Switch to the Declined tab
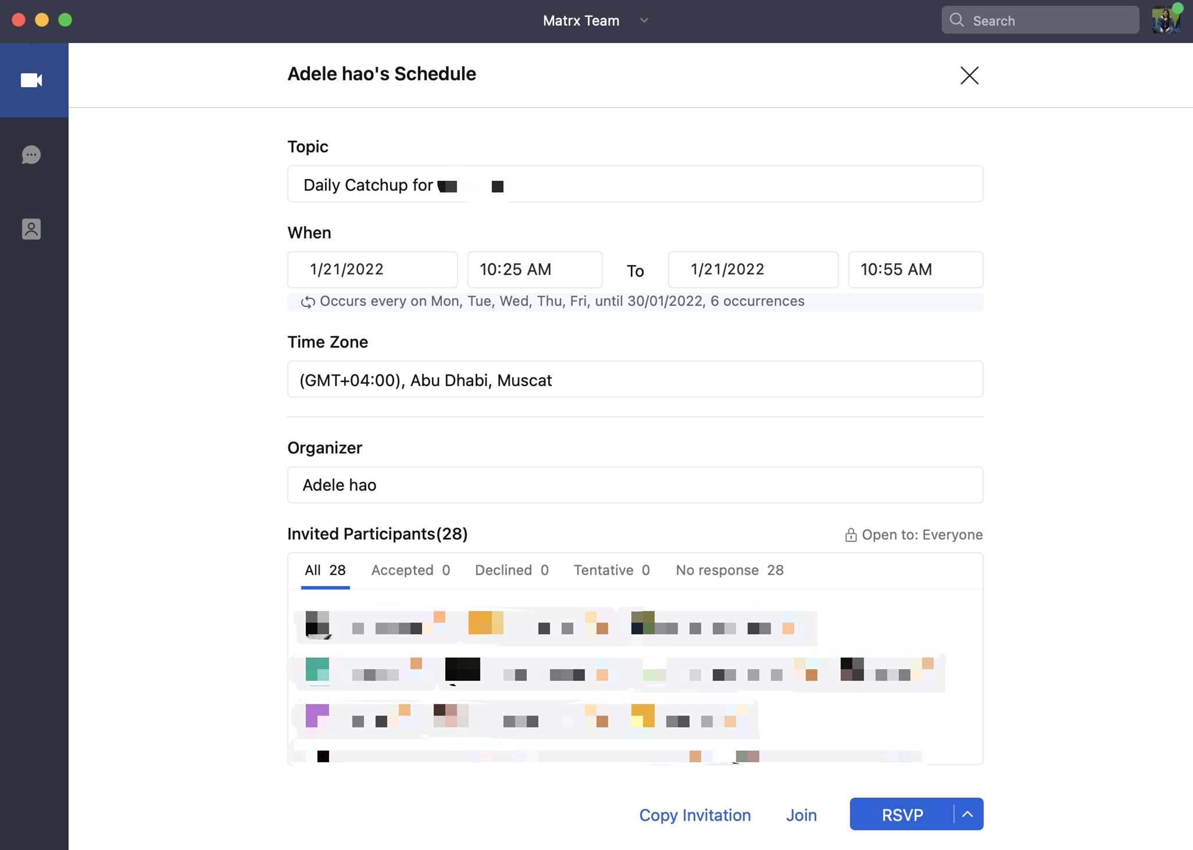 tap(512, 570)
